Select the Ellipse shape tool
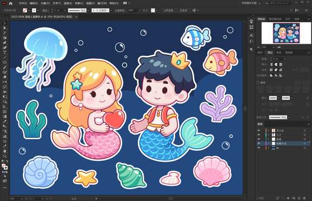 tap(4, 63)
